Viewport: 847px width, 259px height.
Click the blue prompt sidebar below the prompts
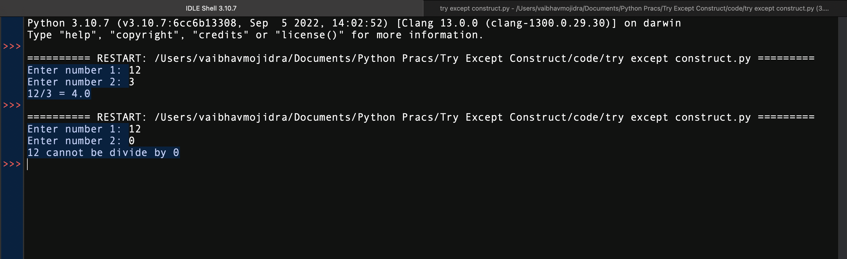[x=12, y=214]
